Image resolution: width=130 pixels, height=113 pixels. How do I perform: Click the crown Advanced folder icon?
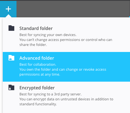click(11, 58)
